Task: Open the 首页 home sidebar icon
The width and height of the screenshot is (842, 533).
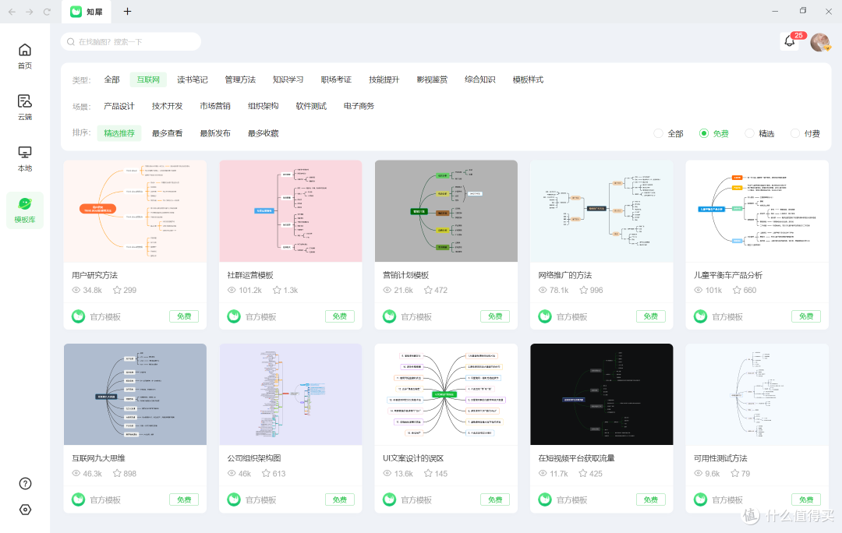Action: pos(25,56)
